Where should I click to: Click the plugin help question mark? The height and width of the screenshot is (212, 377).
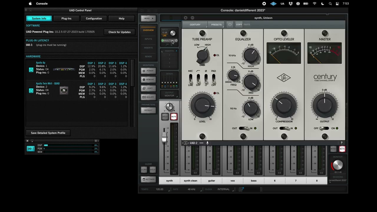pos(342,143)
